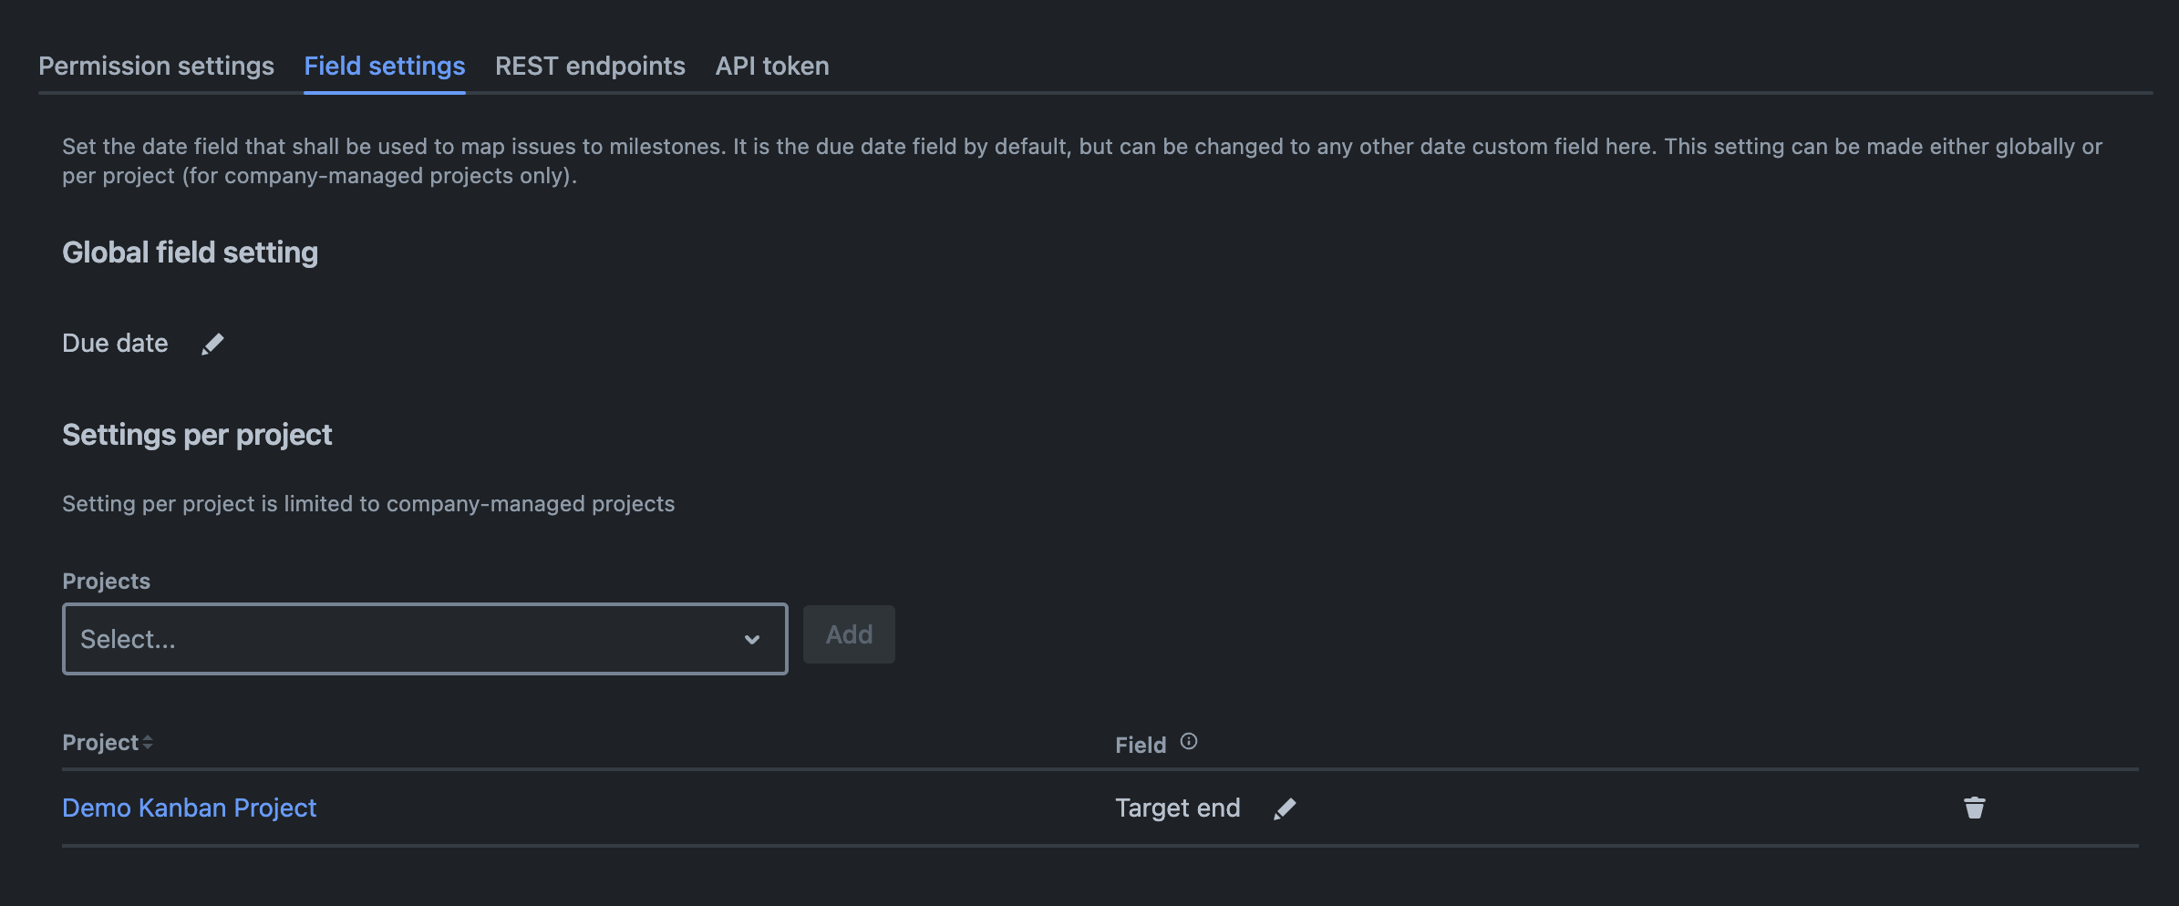The width and height of the screenshot is (2179, 906).
Task: Switch to Permission settings tab
Action: pyautogui.click(x=156, y=67)
